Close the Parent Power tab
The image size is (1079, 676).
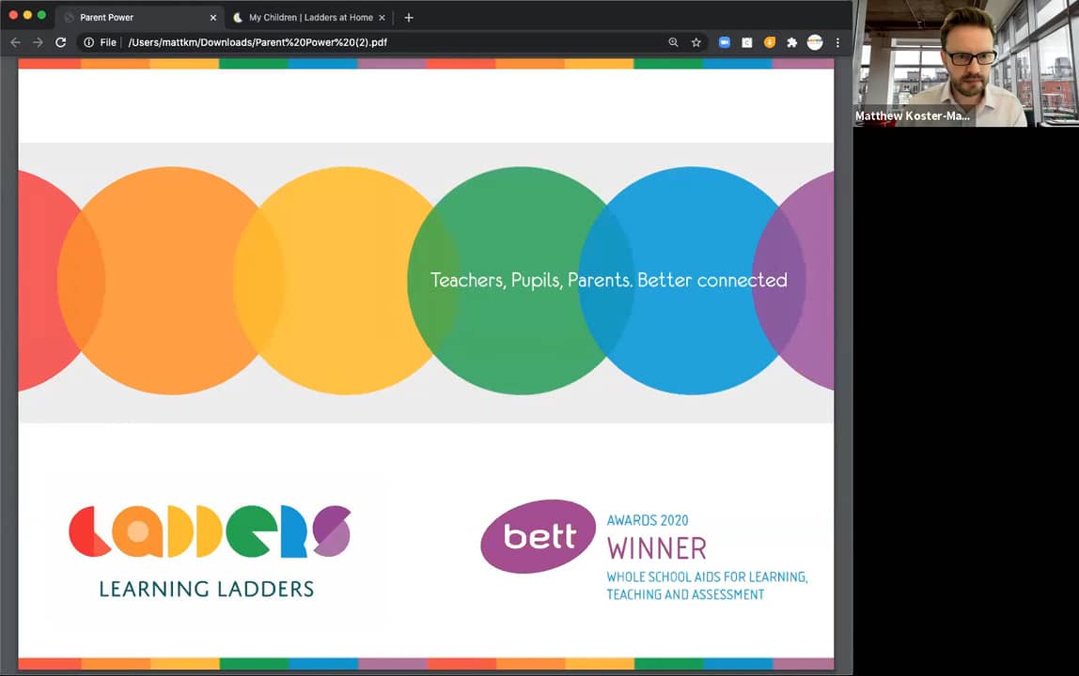coord(212,18)
